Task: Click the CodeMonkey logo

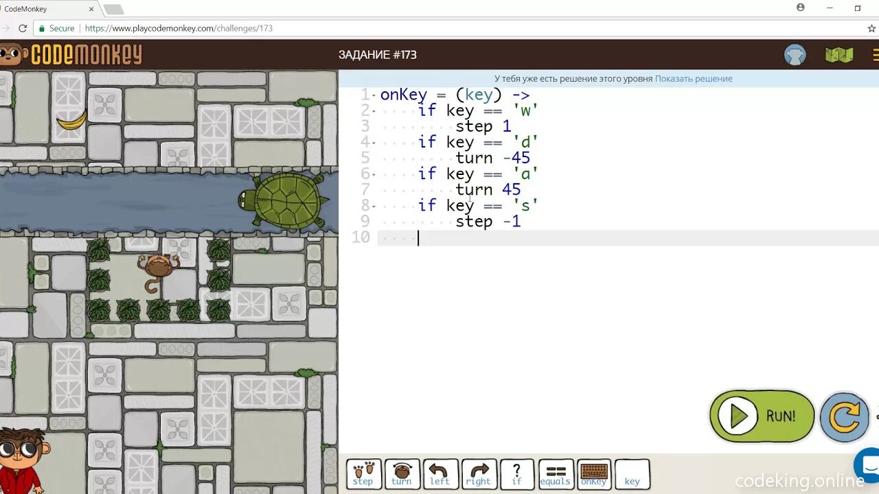Action: click(71, 54)
